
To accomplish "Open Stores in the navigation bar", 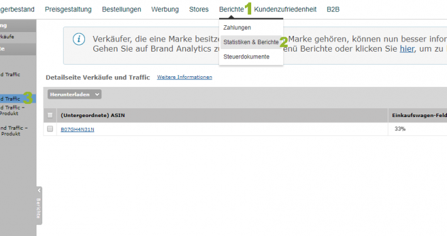I will pyautogui.click(x=199, y=9).
